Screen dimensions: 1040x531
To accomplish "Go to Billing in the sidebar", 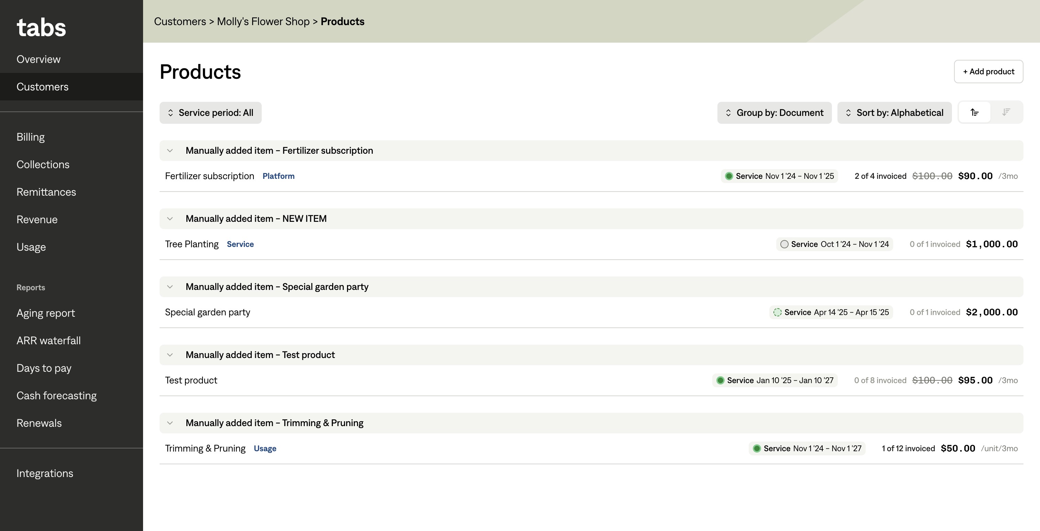I will coord(31,137).
